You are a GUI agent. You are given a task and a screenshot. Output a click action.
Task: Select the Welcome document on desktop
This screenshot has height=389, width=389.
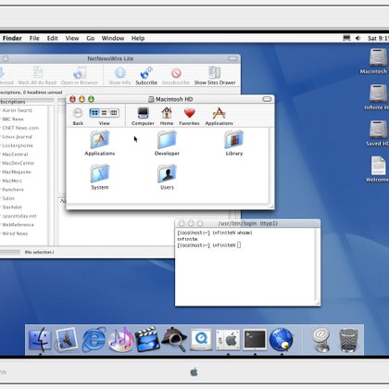click(x=378, y=169)
